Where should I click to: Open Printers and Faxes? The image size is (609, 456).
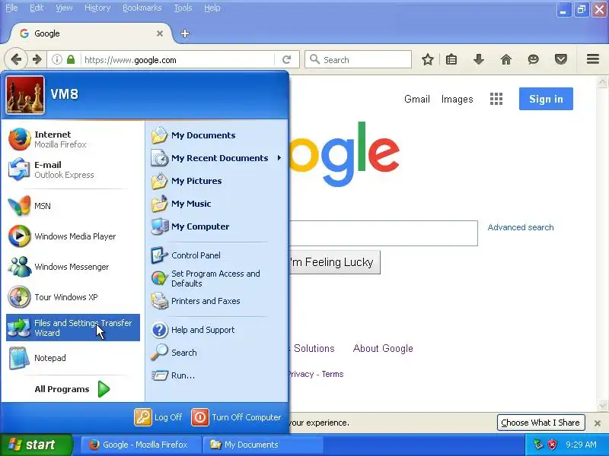[217, 301]
